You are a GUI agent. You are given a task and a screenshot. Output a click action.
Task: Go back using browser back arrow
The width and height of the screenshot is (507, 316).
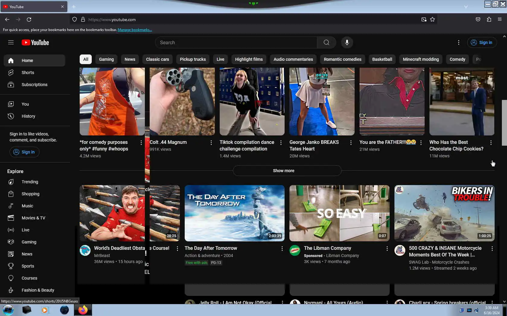coord(7,20)
